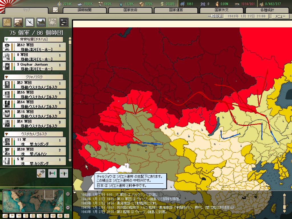Viewport: 292px width, 219px height.
Task: Open the マップ tab
Action: (26, 10)
